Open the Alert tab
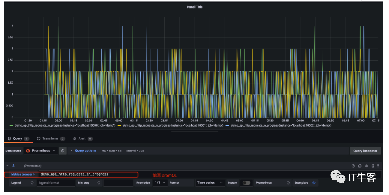This screenshot has height=195, width=389. (x=83, y=139)
